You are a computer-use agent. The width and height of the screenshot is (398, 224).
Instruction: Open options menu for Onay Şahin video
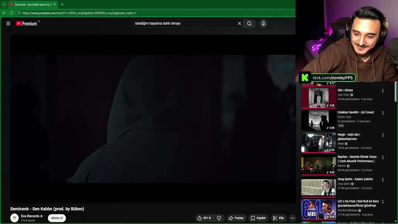(x=383, y=180)
